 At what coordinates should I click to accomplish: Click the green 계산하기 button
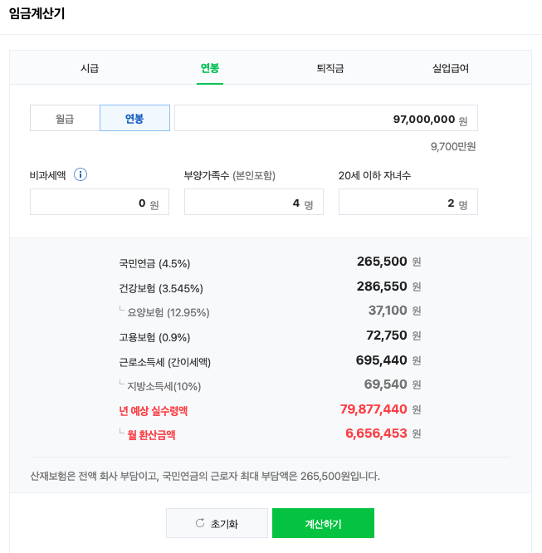click(x=323, y=524)
